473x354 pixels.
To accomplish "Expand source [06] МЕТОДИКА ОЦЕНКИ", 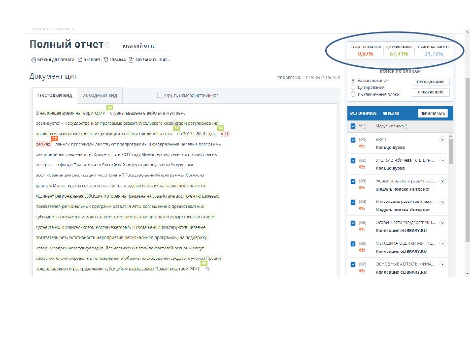I will [442, 243].
